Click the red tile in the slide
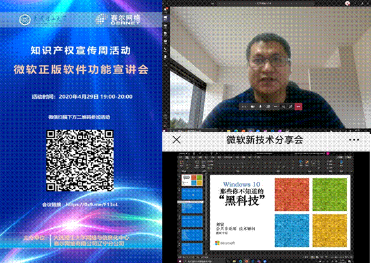The width and height of the screenshot is (371, 263). point(292,195)
